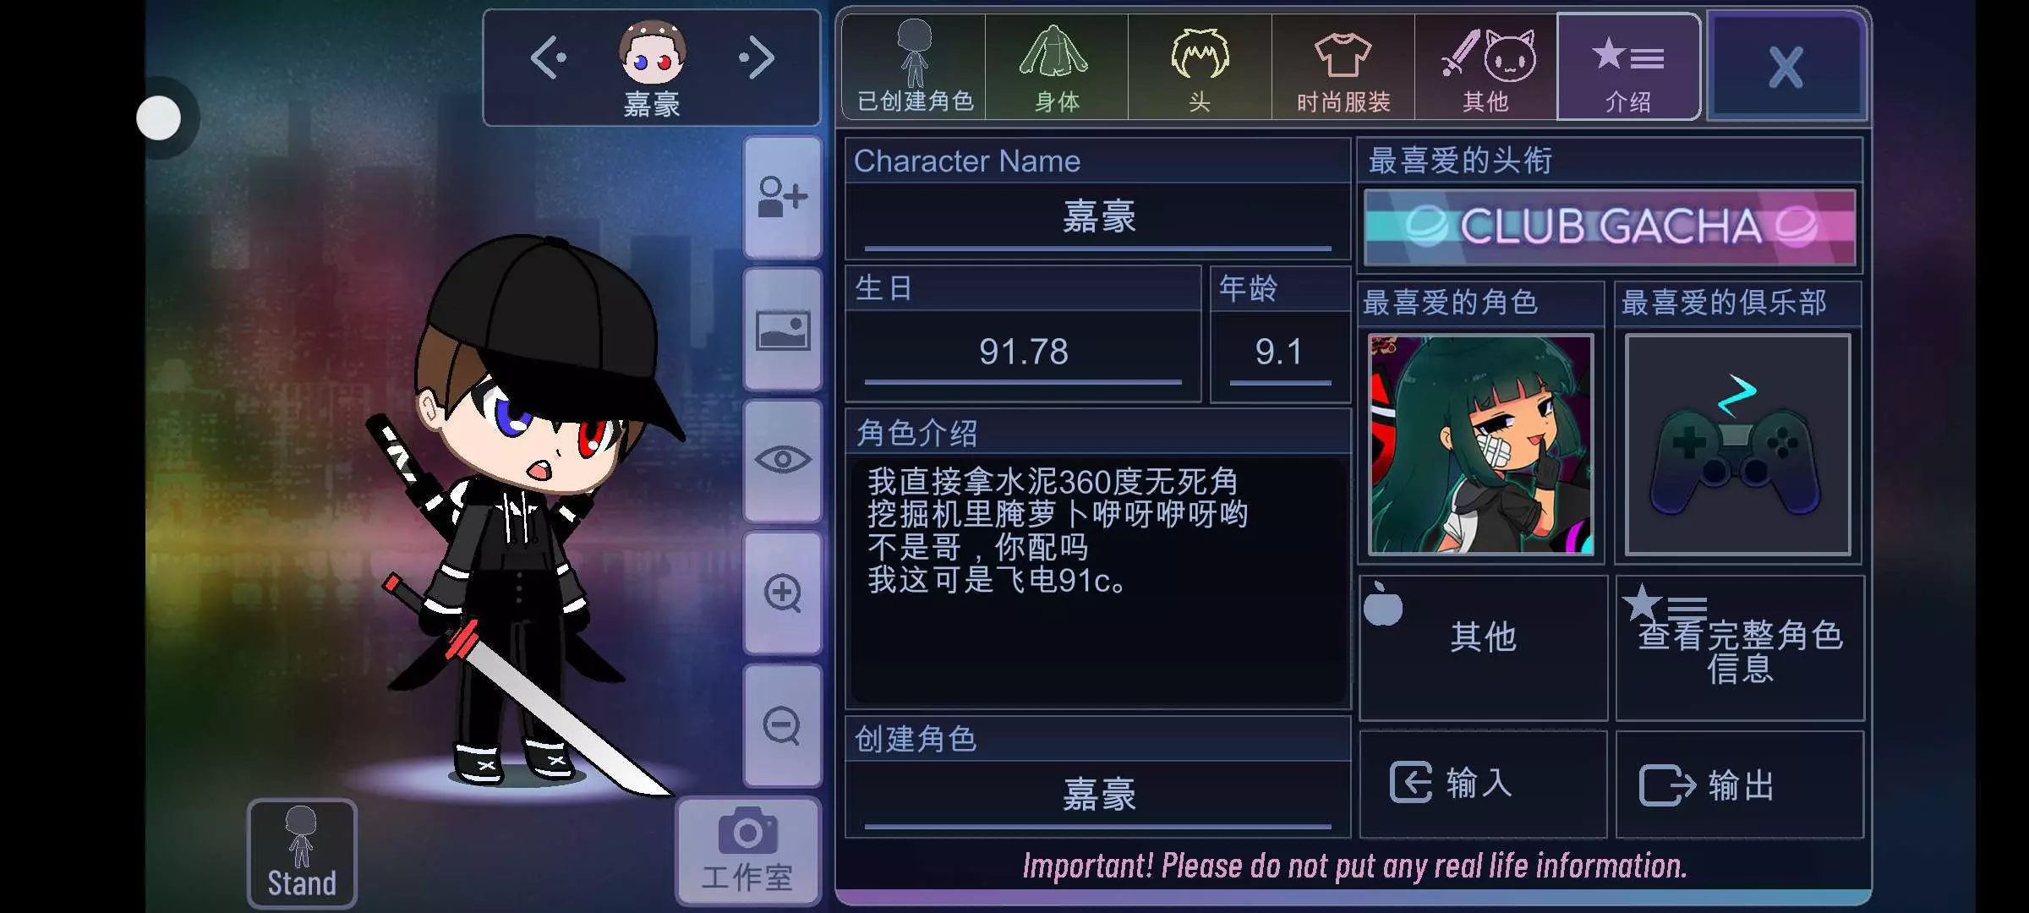Screen dimensions: 2029x913
Task: Click the zoom out magnifier icon
Action: click(782, 725)
